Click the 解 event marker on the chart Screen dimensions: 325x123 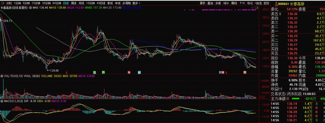point(139,72)
